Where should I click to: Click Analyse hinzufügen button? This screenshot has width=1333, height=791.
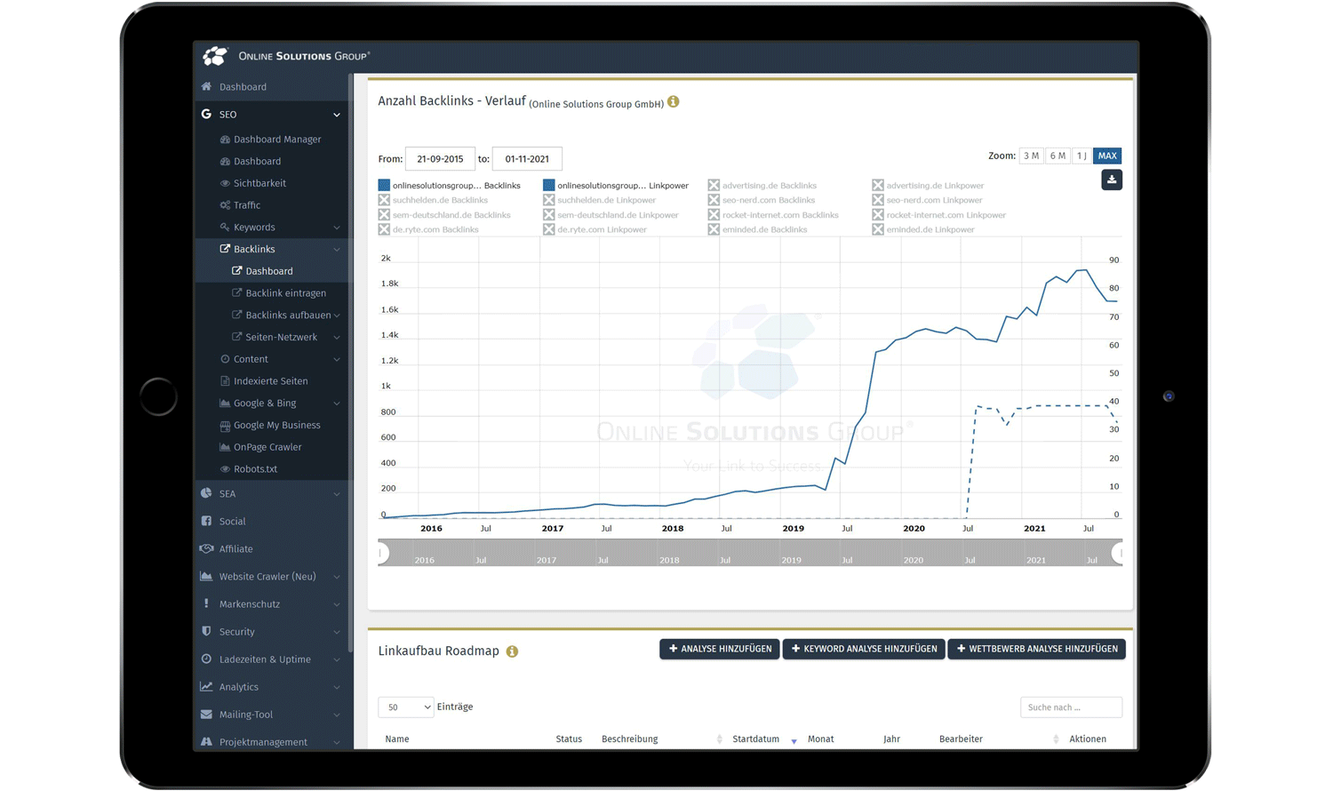[720, 649]
